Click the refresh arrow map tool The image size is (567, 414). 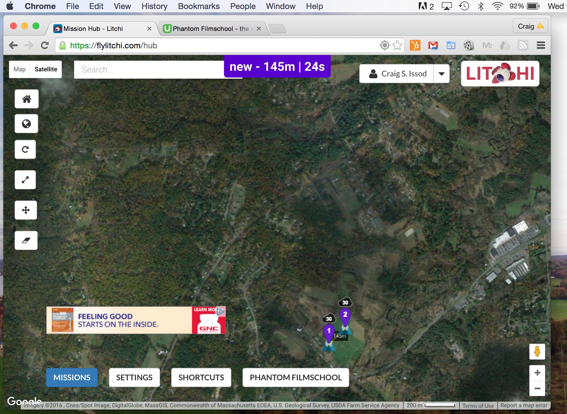tap(25, 149)
